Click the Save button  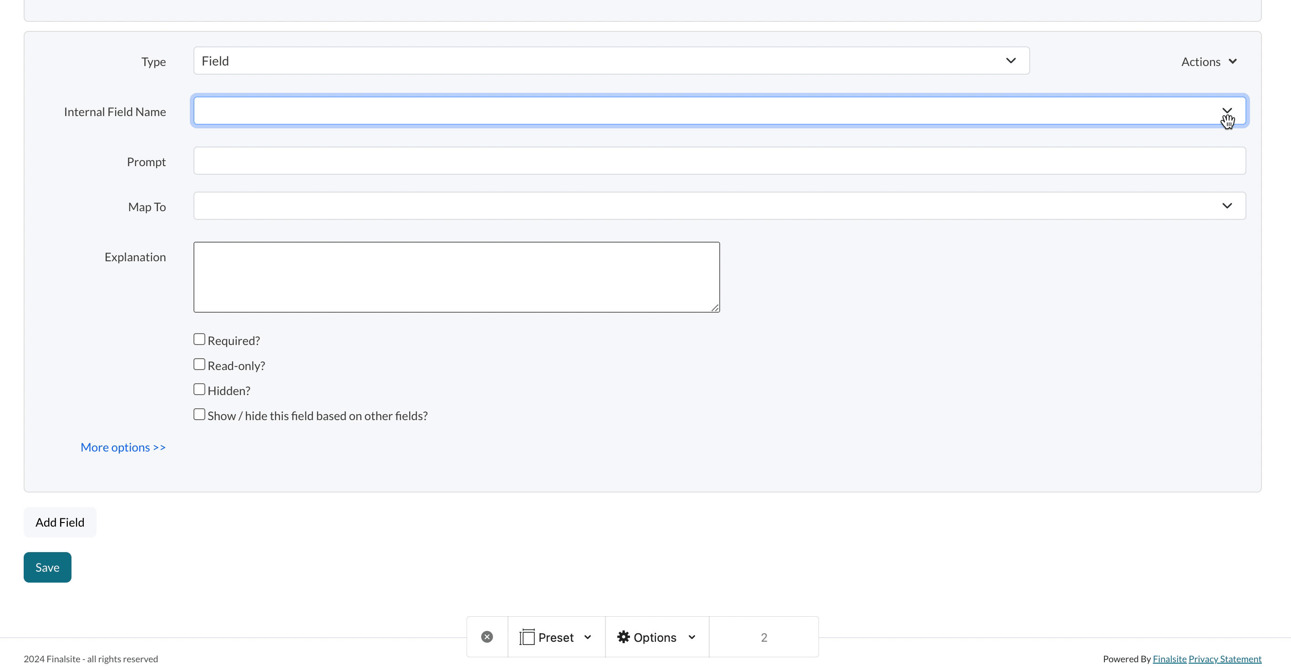[48, 567]
